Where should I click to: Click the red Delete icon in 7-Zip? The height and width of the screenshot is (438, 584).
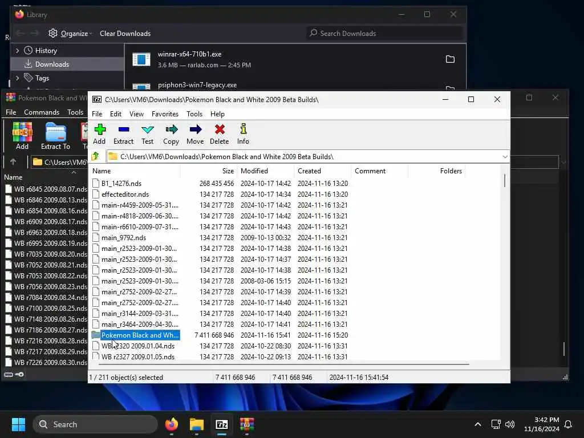(220, 134)
